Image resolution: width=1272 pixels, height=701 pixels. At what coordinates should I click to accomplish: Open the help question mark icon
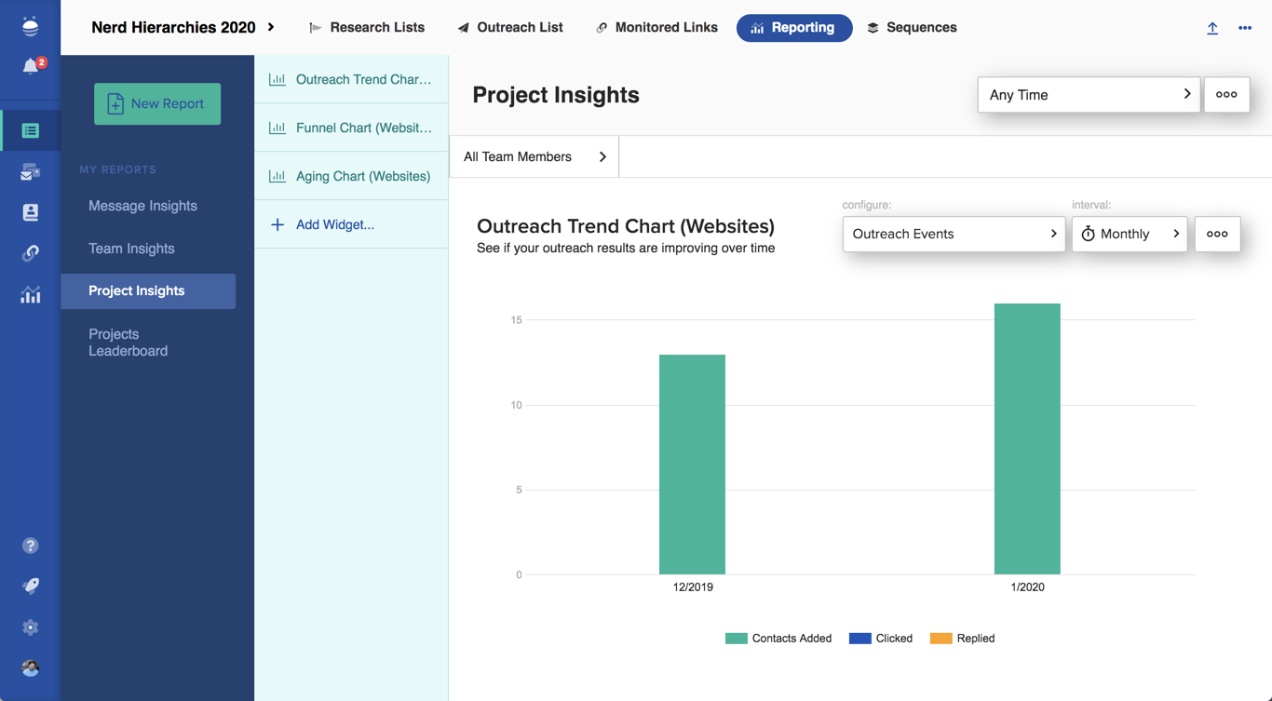pos(31,546)
